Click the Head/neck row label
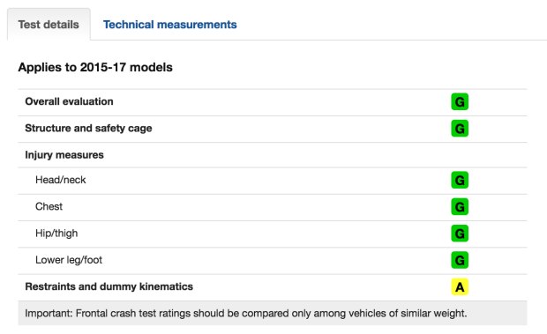 [x=60, y=180]
